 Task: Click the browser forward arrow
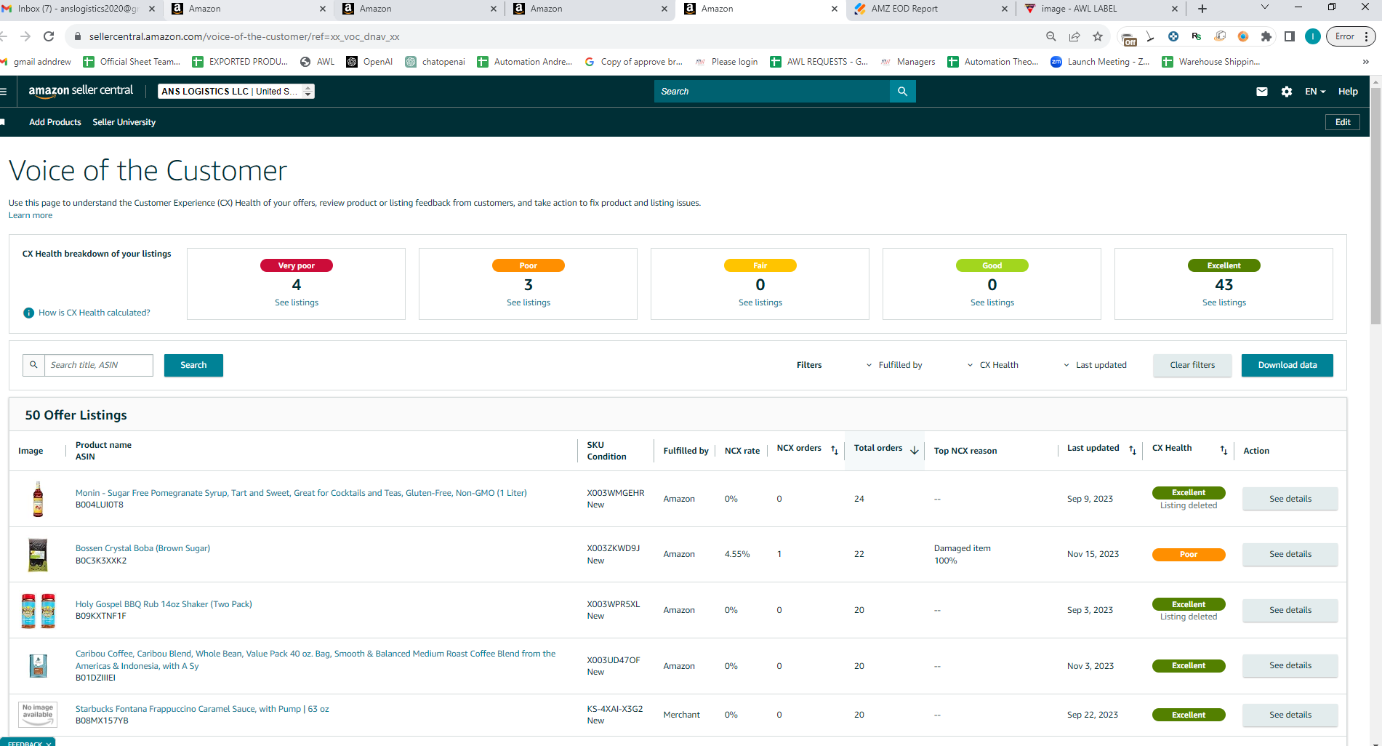coord(25,36)
